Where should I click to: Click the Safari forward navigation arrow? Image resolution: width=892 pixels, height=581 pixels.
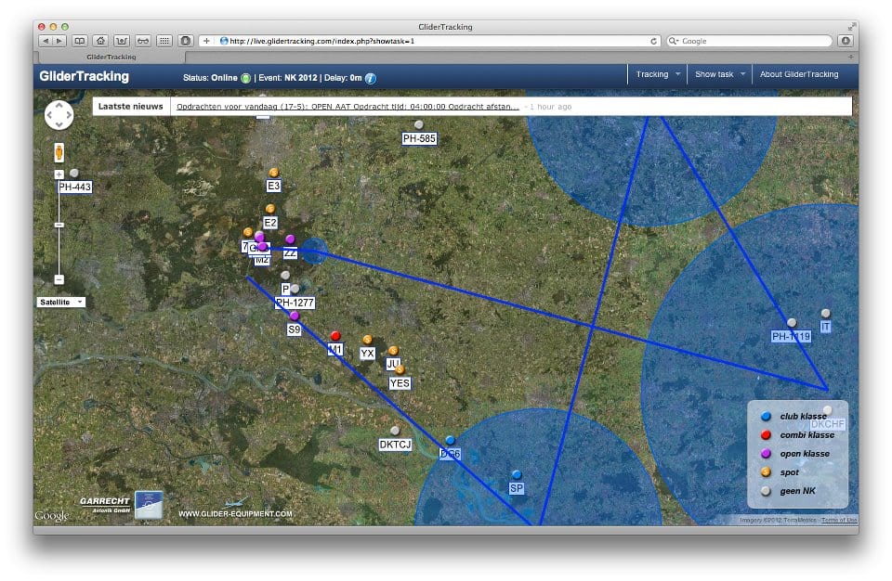point(59,41)
